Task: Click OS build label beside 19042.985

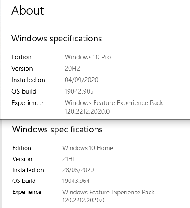Action: point(24,91)
